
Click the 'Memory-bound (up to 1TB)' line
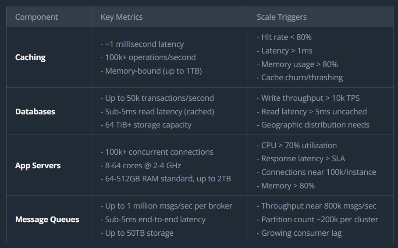tap(151, 71)
